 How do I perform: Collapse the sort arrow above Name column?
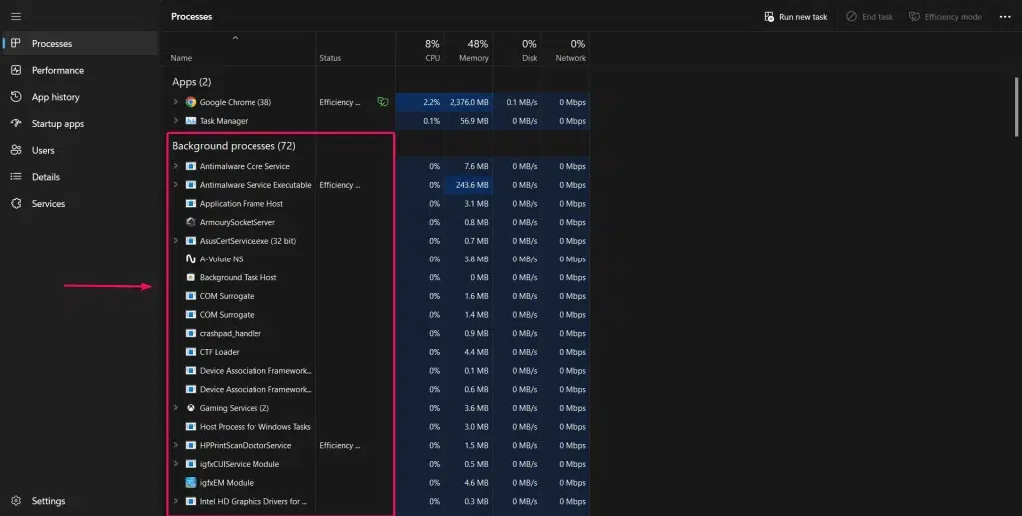pos(235,38)
